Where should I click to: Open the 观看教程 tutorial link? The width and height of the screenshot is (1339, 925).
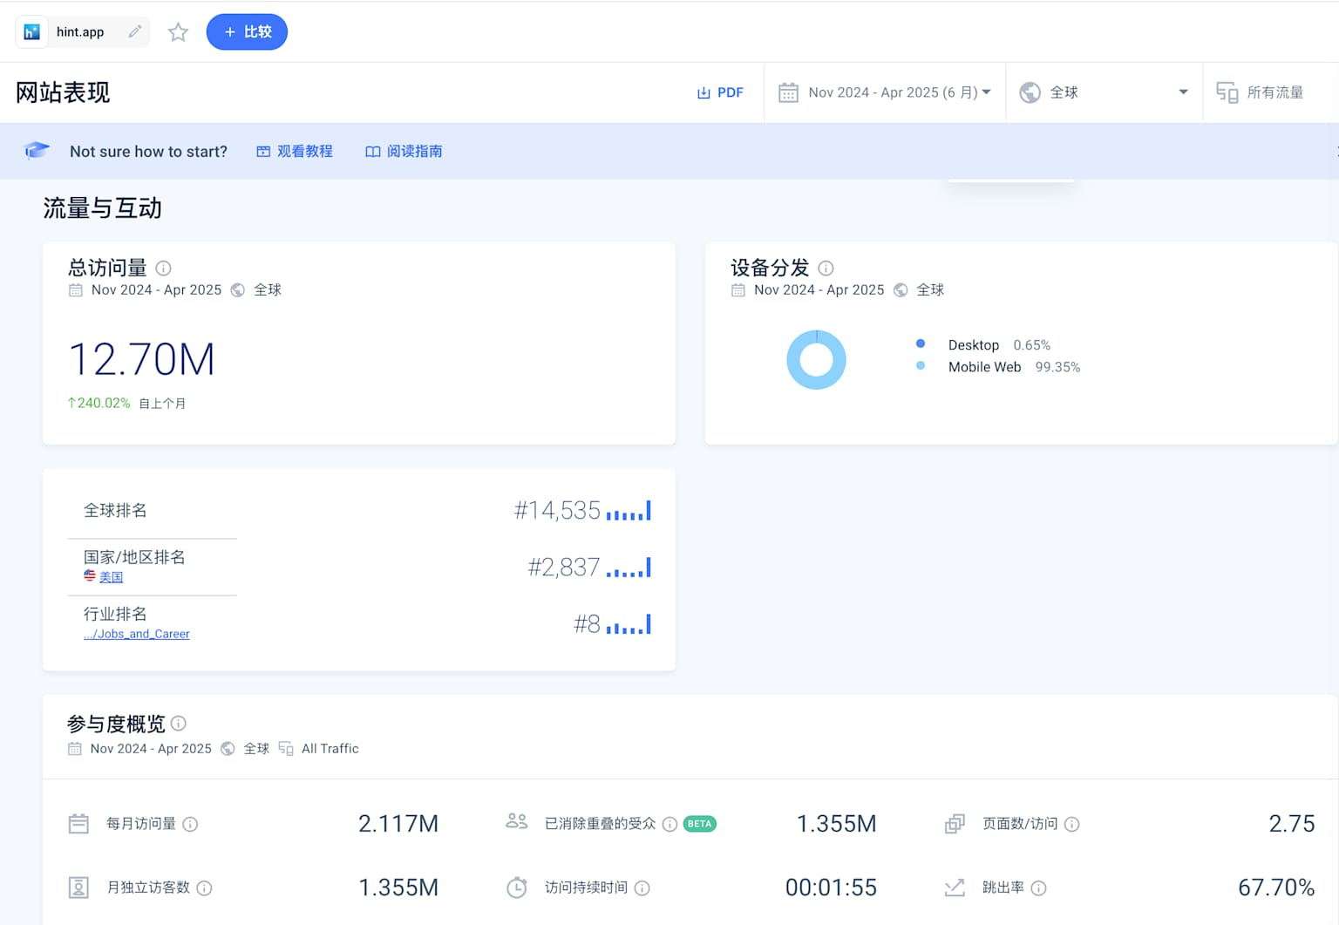(x=295, y=152)
